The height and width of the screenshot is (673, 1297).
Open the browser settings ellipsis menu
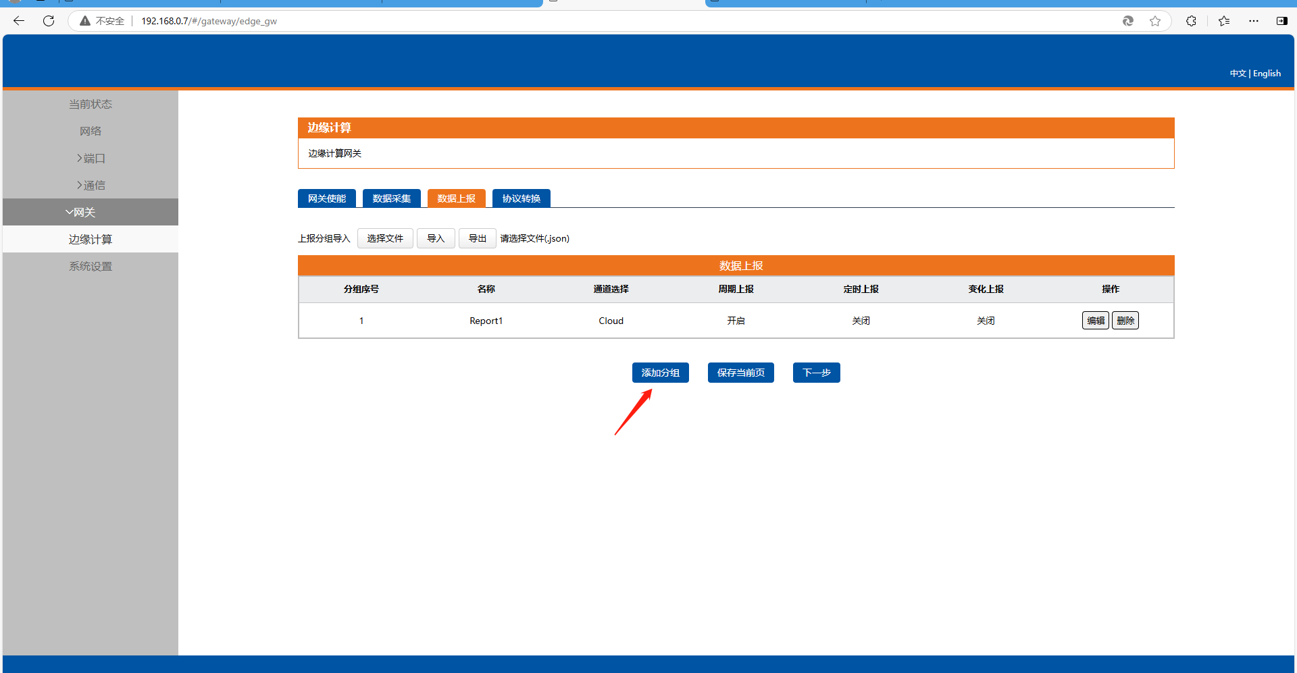click(1254, 21)
